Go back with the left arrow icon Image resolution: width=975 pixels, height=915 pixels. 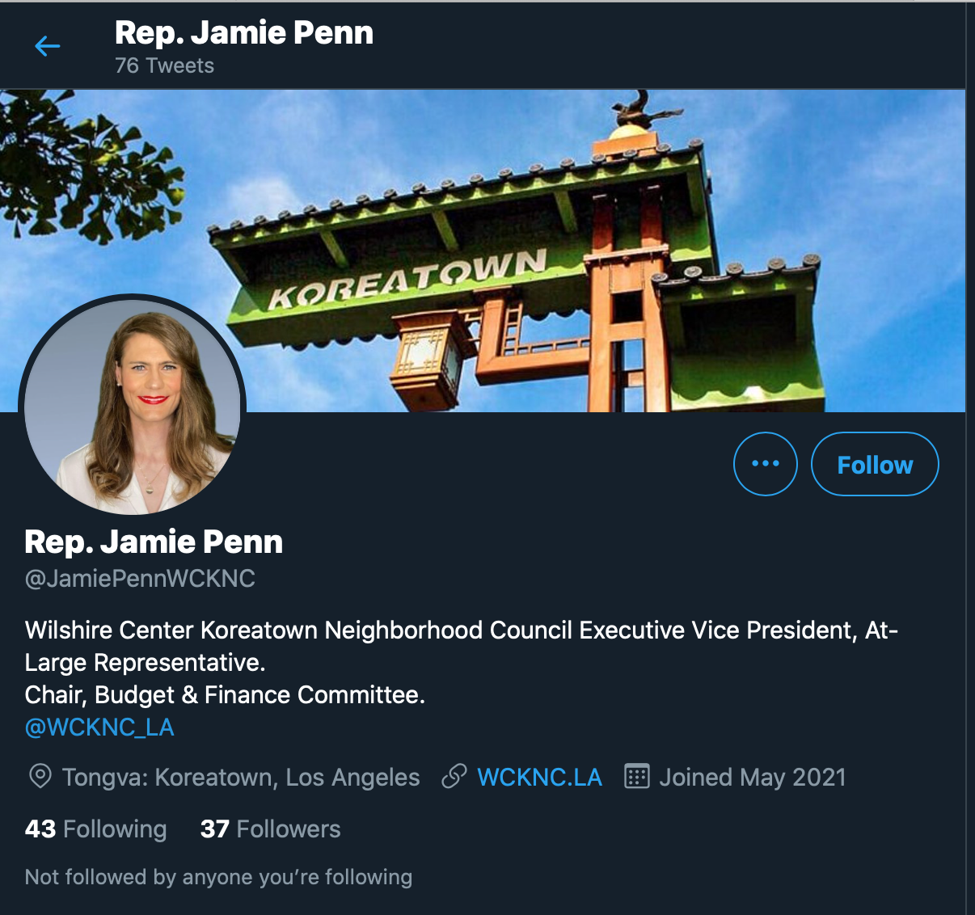[48, 46]
